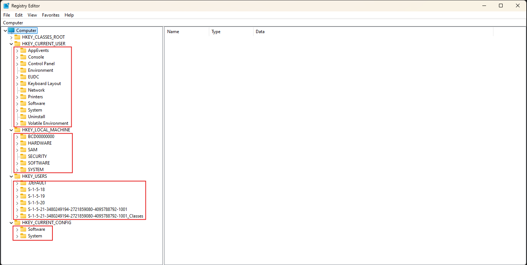Select the Network key folder icon
This screenshot has height=265, width=527.
[23, 90]
